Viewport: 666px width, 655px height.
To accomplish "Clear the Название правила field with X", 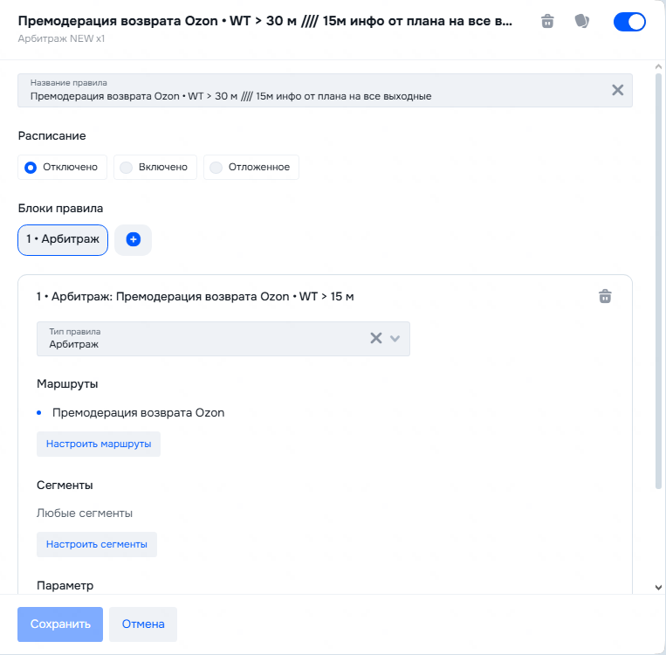I will coord(618,90).
